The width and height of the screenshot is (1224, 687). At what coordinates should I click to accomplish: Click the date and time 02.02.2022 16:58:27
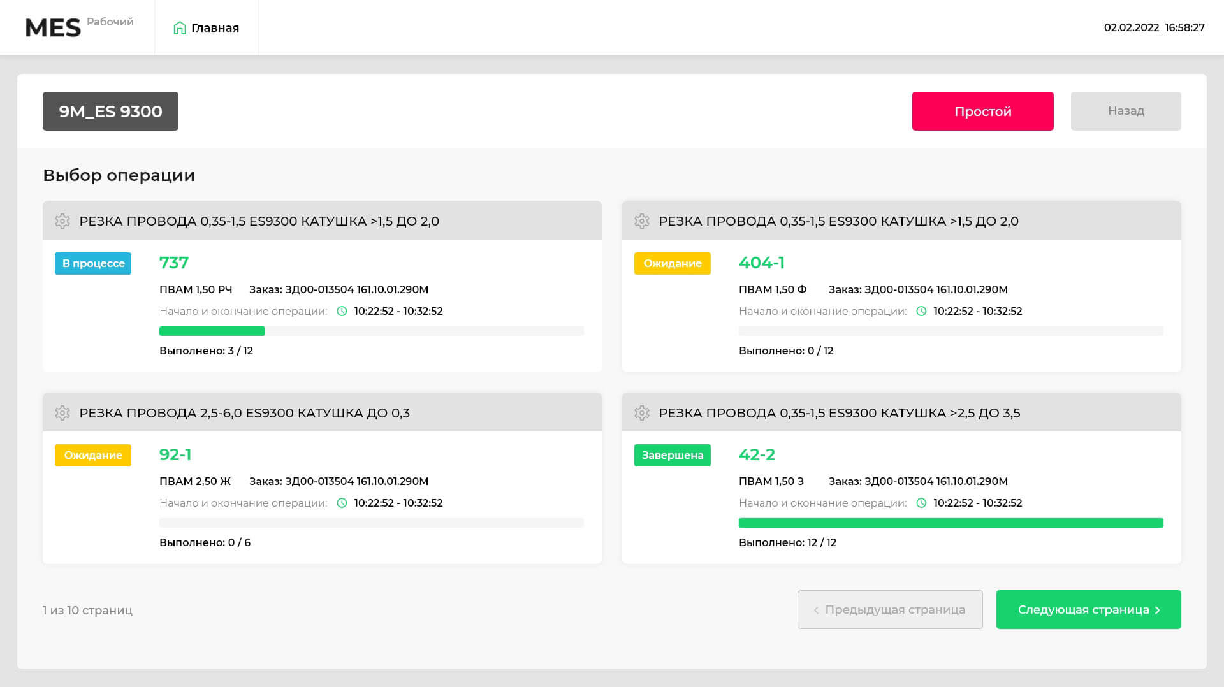tap(1154, 27)
